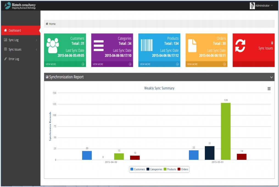
Task: Click the Biztech consultancy logo
Action: click(x=20, y=6)
